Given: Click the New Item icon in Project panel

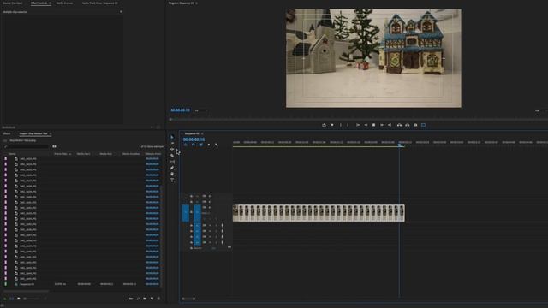Looking at the screenshot, I should coord(152,299).
